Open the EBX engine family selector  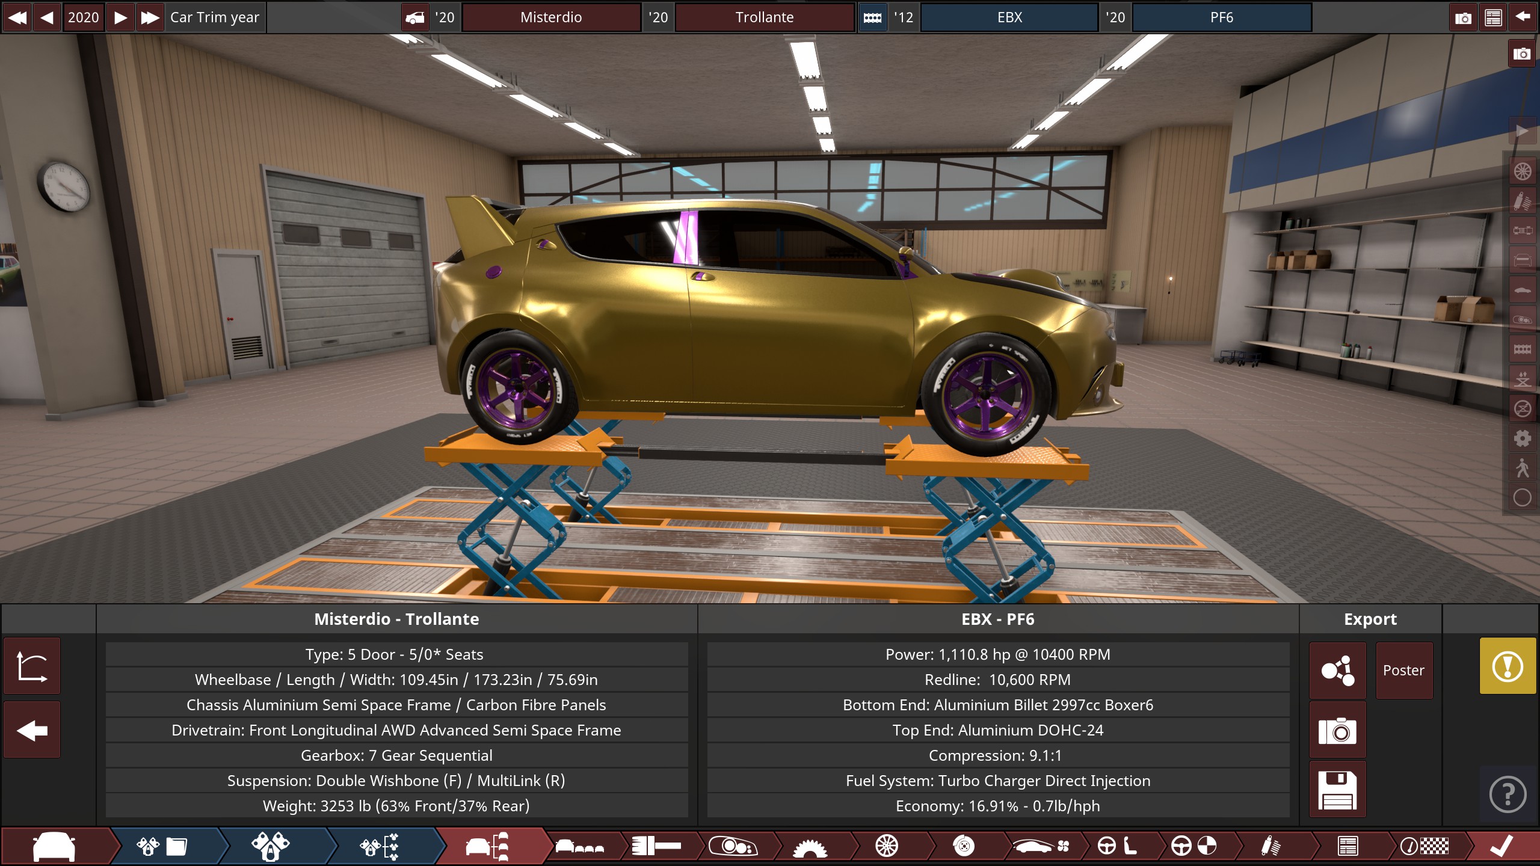pos(1009,17)
